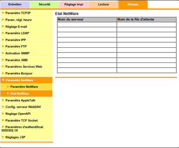Click arrow icon beside Activation SNMP

point(3,53)
